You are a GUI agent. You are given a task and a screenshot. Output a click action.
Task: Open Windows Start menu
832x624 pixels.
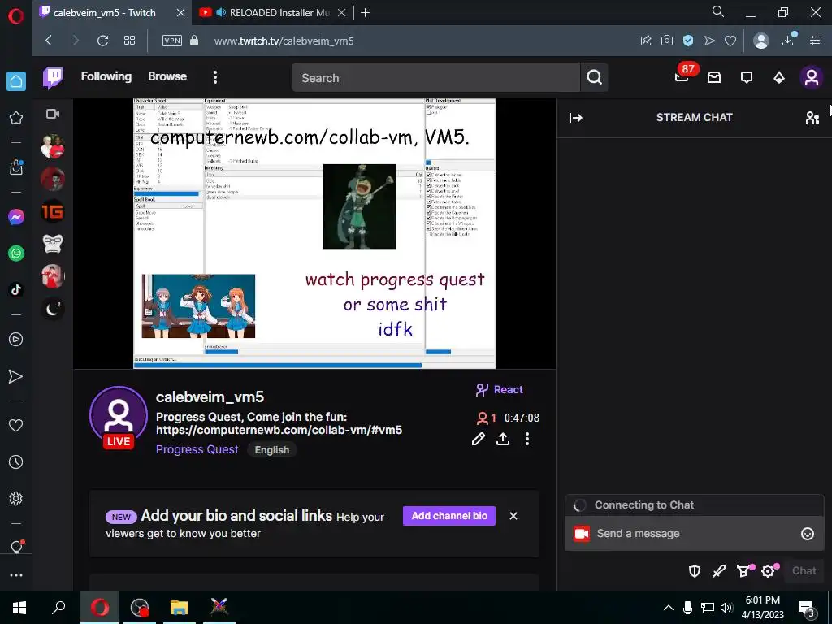click(19, 608)
